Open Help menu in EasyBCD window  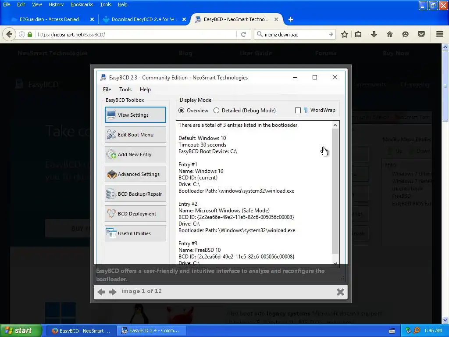[145, 90]
